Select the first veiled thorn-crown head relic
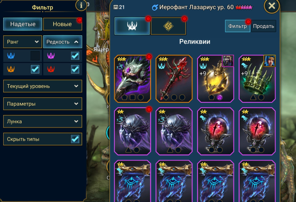The width and height of the screenshot is (296, 202). (133, 131)
